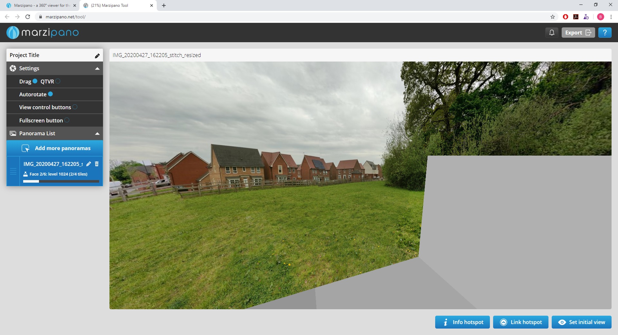Bookmark this page with the star icon
The width and height of the screenshot is (618, 335).
pos(553,17)
